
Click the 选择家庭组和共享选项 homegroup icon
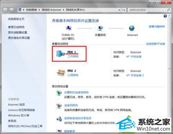pos(59,119)
